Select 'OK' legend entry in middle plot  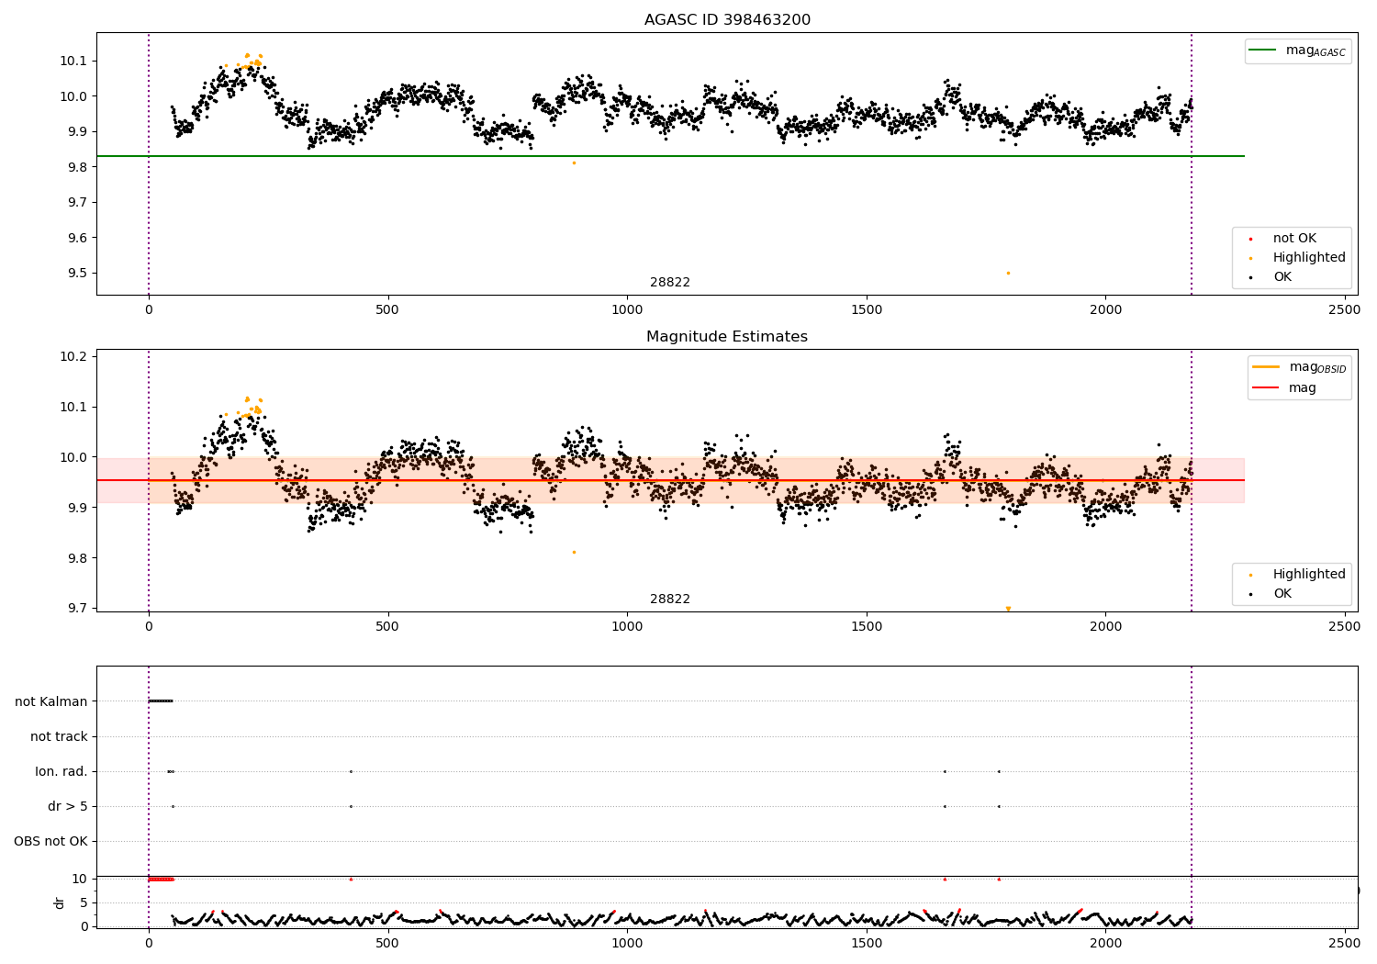tap(1282, 594)
